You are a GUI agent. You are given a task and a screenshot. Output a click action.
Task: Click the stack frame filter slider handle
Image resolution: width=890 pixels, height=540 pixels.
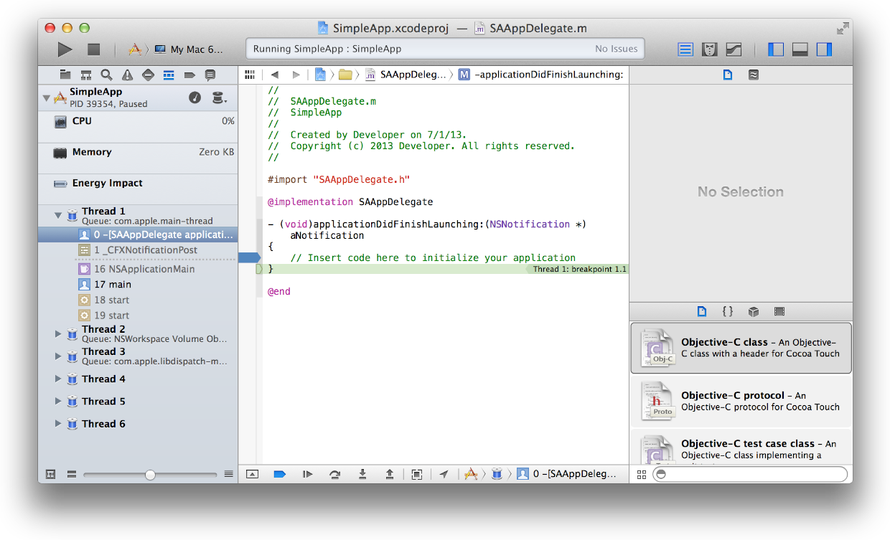tap(150, 474)
